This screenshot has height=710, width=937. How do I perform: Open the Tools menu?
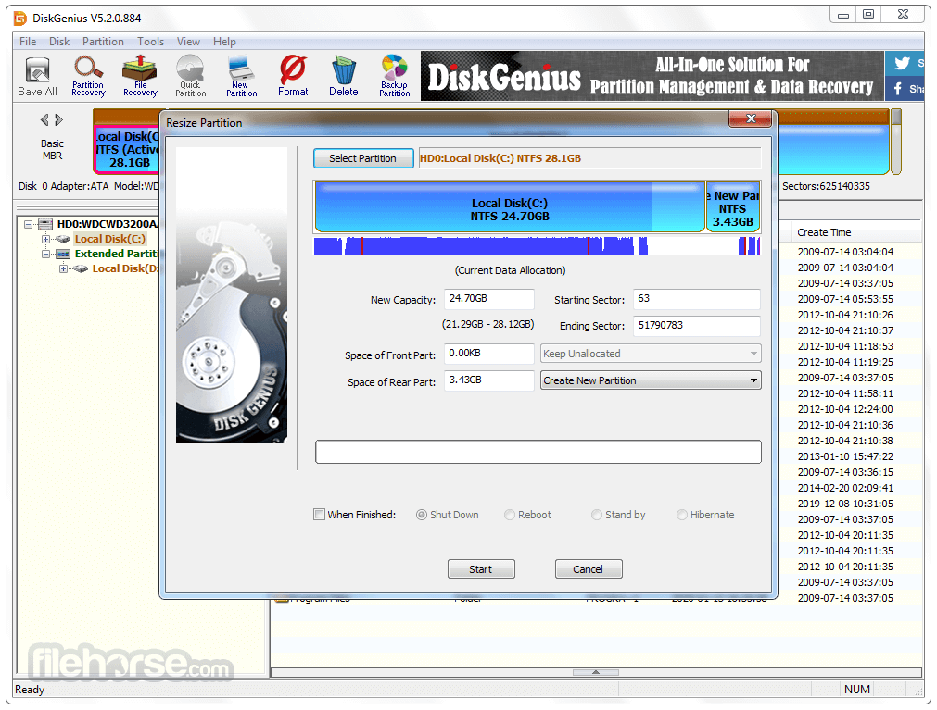[150, 42]
